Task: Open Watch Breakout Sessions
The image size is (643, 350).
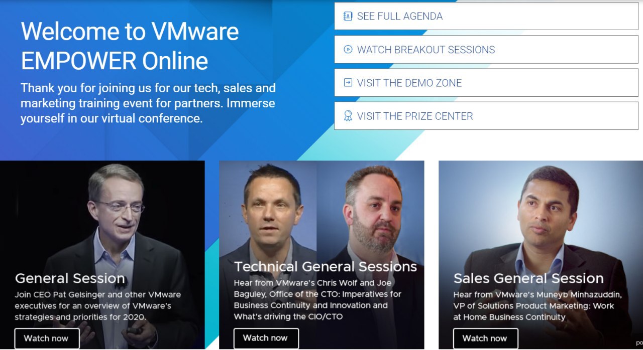Action: (x=486, y=49)
